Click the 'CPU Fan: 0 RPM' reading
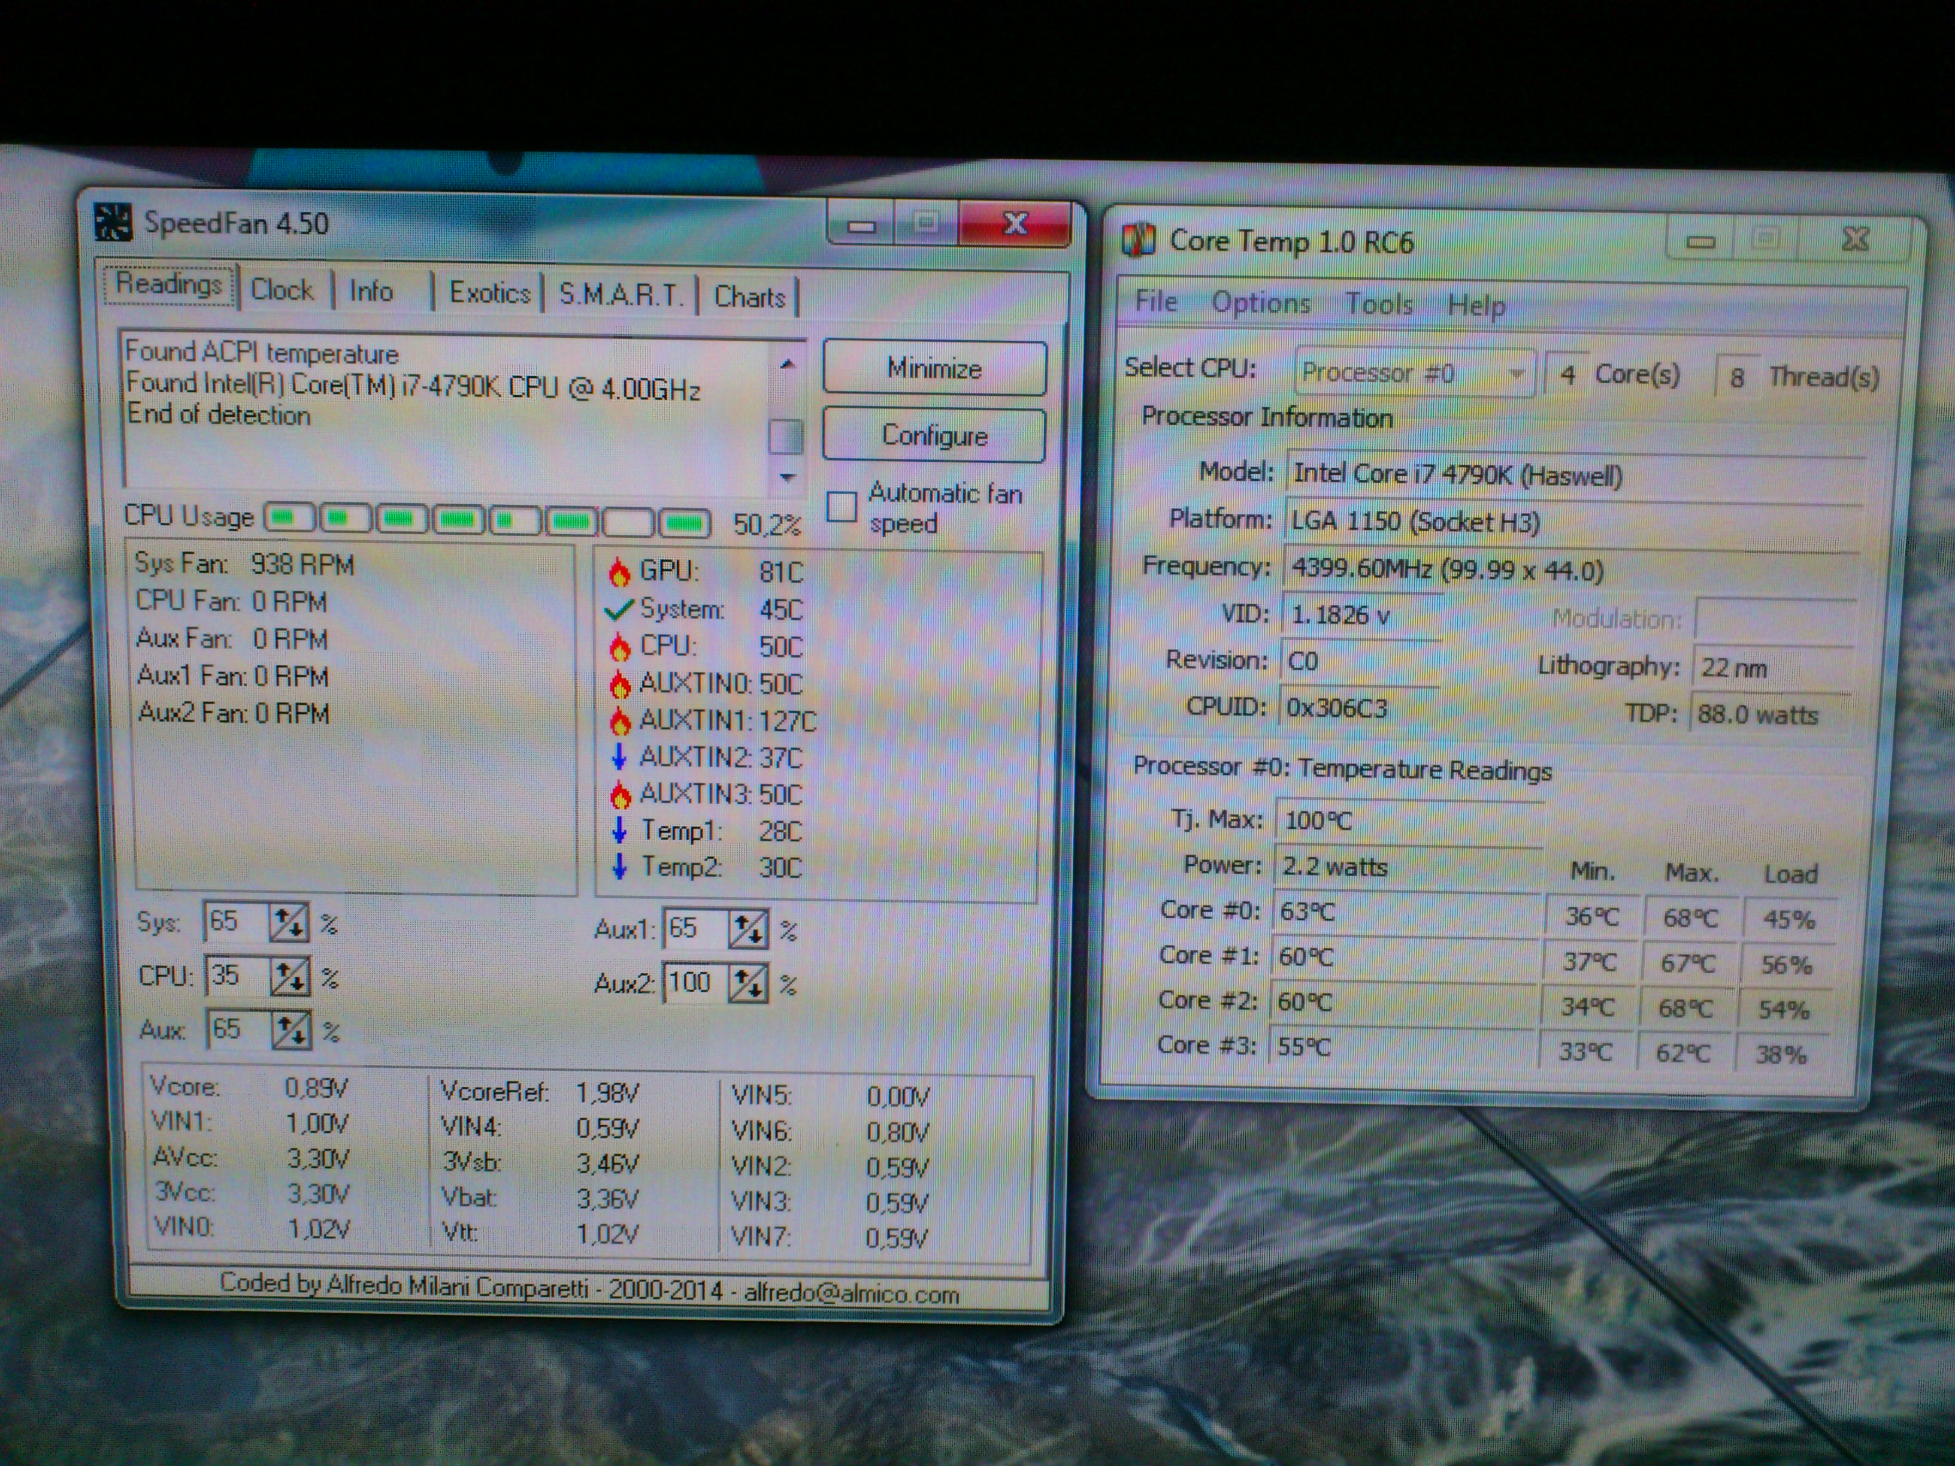The height and width of the screenshot is (1466, 1955). pyautogui.click(x=232, y=601)
